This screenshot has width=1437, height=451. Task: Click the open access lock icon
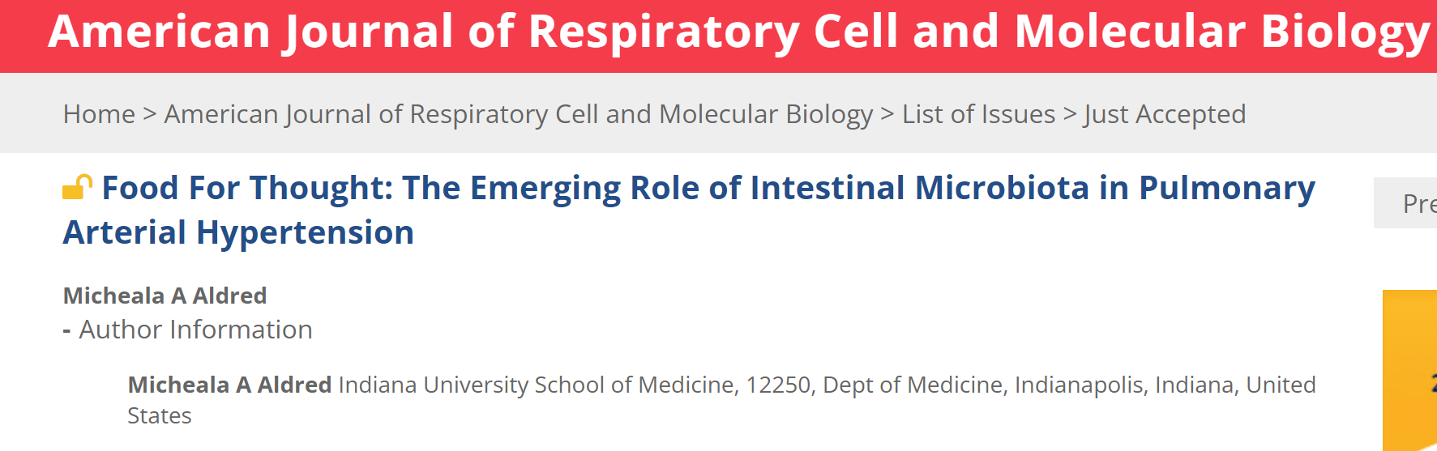point(77,188)
